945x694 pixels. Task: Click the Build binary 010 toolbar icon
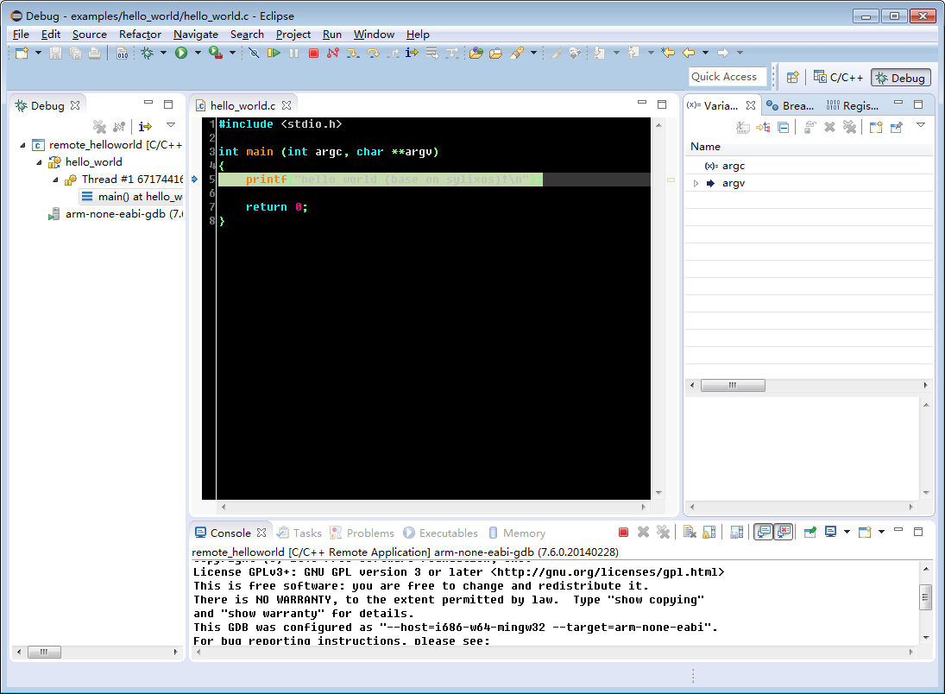click(122, 53)
